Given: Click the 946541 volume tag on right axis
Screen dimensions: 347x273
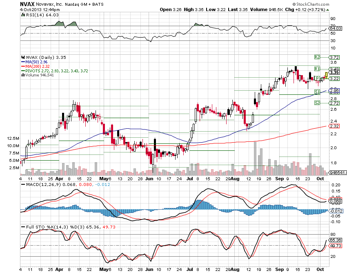Looking at the screenshot, I should (x=338, y=172).
